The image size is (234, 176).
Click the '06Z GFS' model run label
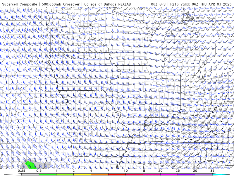pos(158,4)
